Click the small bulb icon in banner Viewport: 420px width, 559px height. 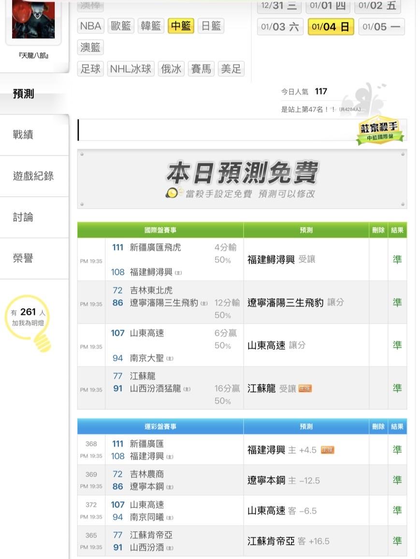tap(172, 193)
